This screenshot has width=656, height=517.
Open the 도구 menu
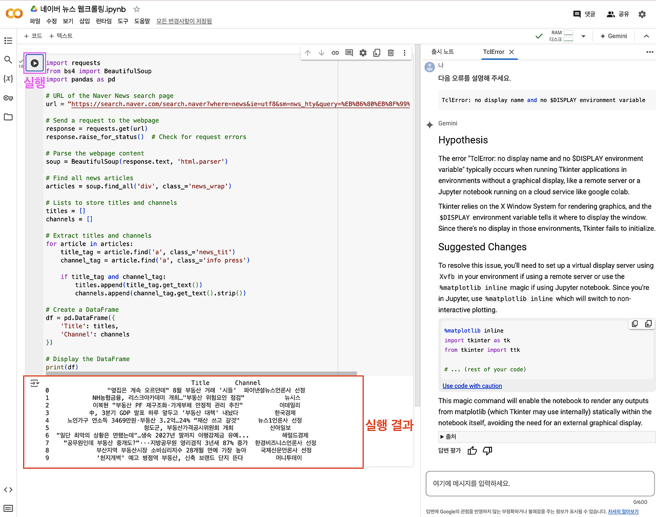(x=123, y=21)
